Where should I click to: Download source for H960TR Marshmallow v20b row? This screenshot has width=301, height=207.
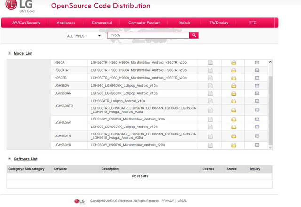coord(234,78)
